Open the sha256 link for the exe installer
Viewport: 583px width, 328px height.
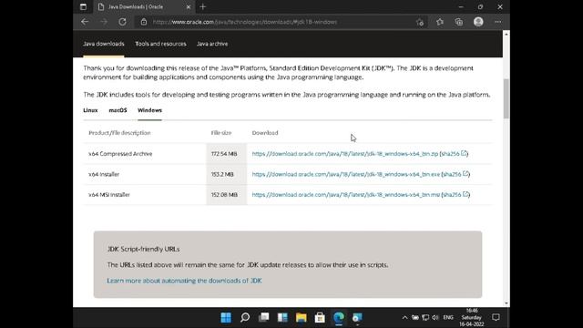[455, 174]
